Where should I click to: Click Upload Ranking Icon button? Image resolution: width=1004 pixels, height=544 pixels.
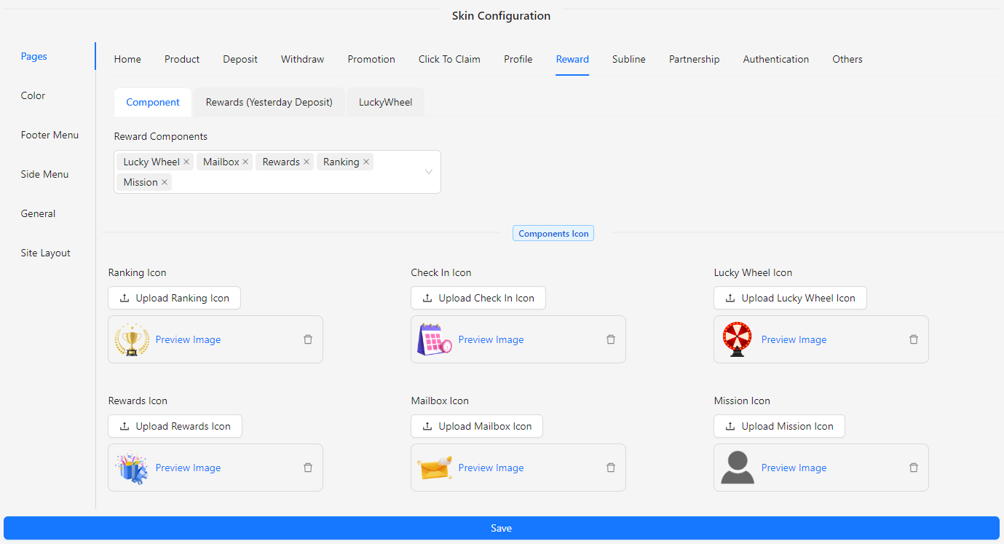coord(174,298)
